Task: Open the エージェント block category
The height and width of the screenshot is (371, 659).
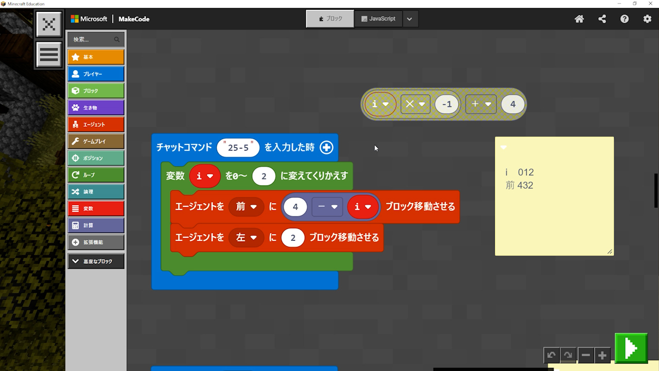Action: point(96,125)
